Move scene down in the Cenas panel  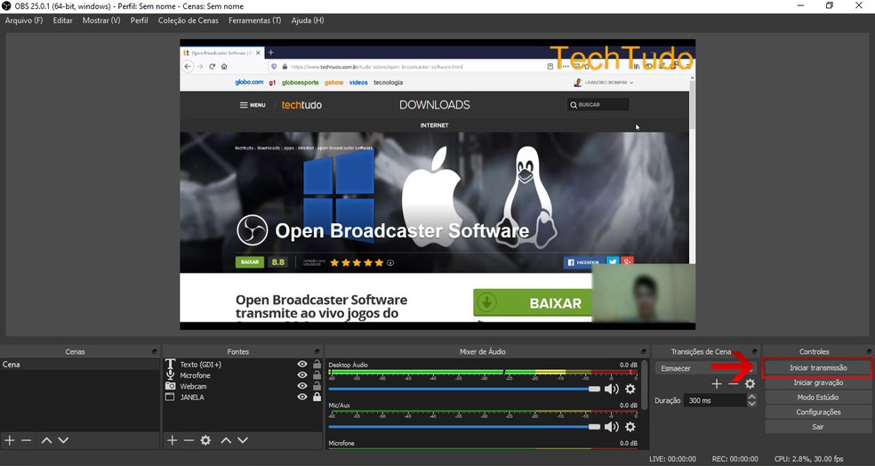[64, 440]
